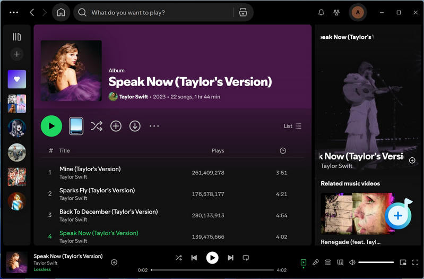Open Connect to a device
Screen dimensions: 424x279
coord(340,262)
